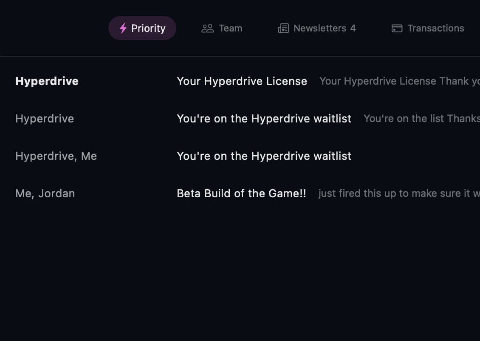Click the preview snippet of Jordan's beta email
Screen dimensions: 480x341
pos(398,193)
